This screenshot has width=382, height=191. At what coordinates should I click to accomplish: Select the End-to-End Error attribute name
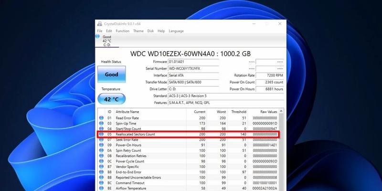coord(128,172)
